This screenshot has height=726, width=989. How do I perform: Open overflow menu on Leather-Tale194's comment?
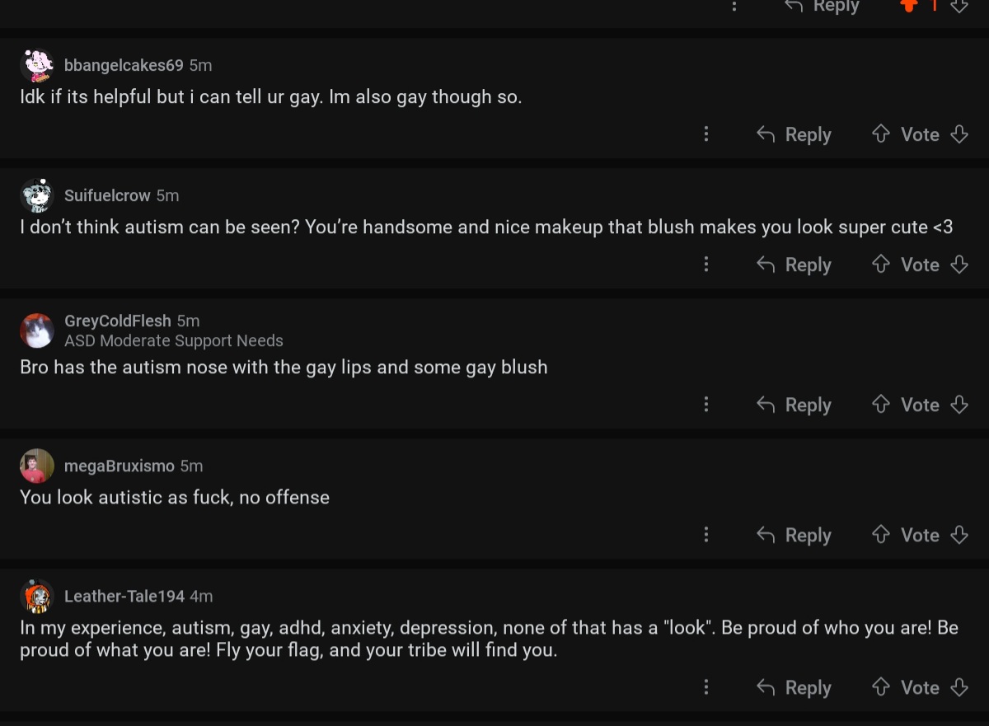706,687
